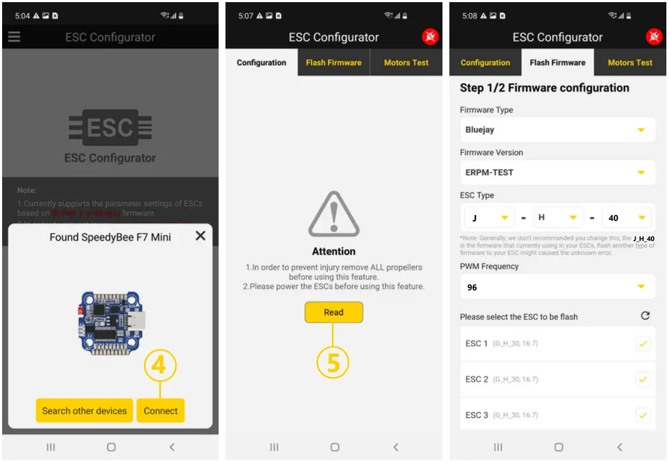The image size is (669, 463).
Task: Uncheck the ESC 3 checkbox
Action: pos(643,415)
